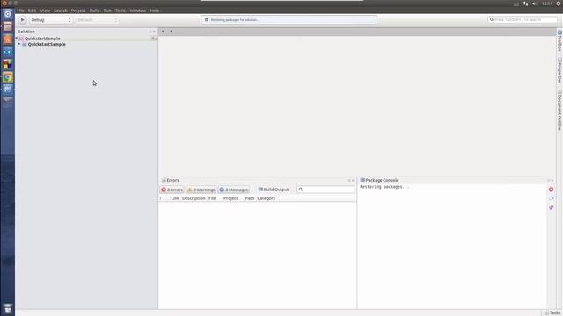Open Ubuntu dash from launcher
Screen dimensions: 563x316
pos(8,14)
